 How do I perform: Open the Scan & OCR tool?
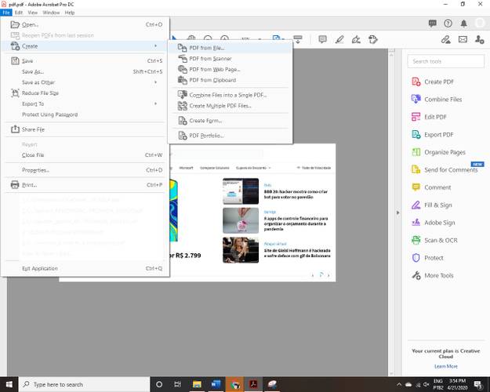pyautogui.click(x=434, y=240)
